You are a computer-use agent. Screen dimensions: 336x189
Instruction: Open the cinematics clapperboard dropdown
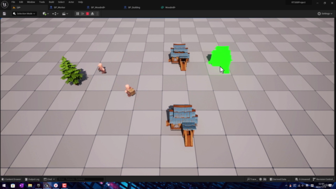65,14
